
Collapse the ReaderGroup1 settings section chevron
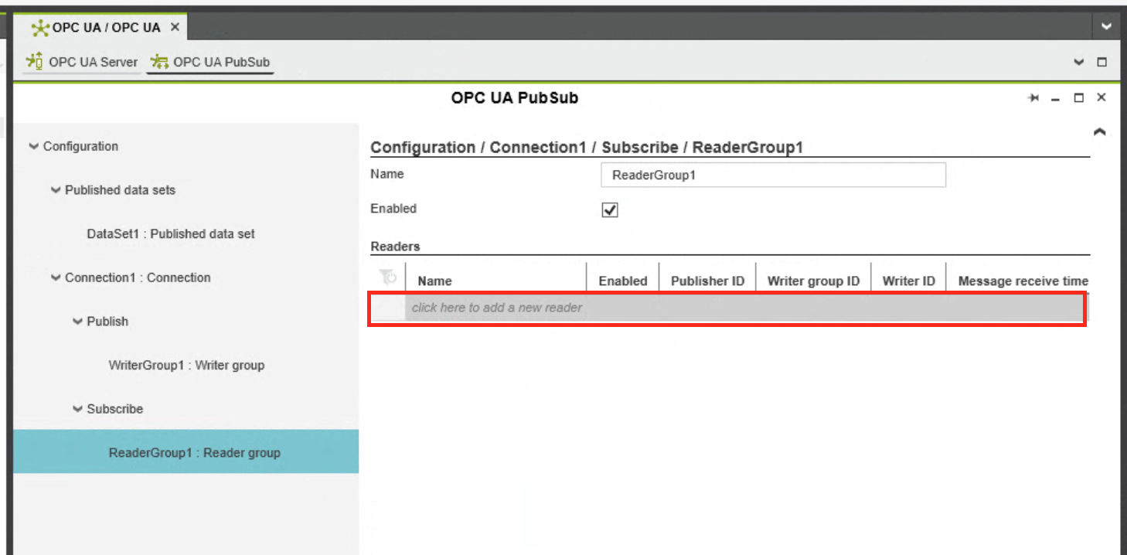(1099, 132)
